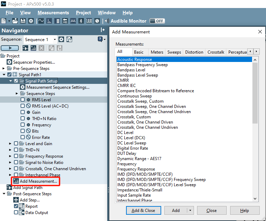Viewport: 266px width, 221px height.
Task: Click the add signal path toolbar icon
Action: click(25, 48)
